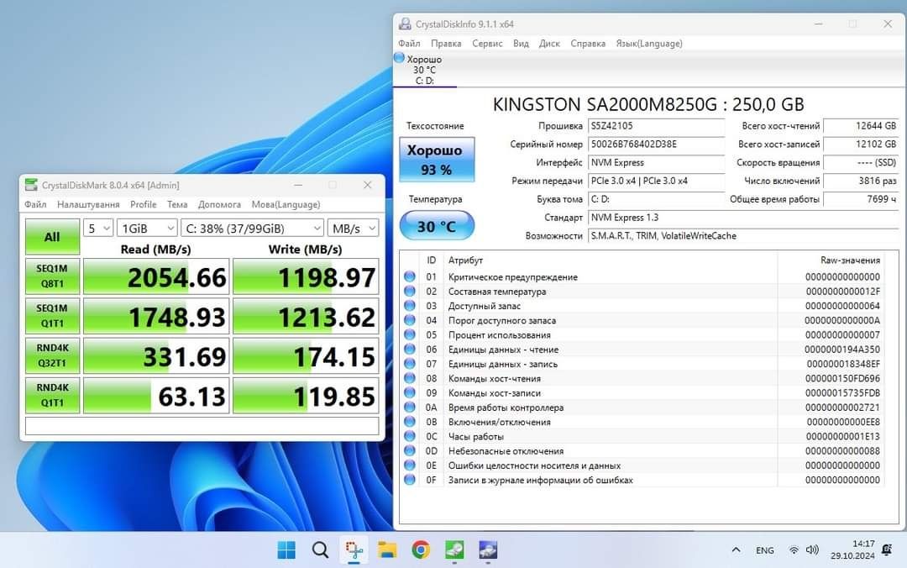Click the ENG language indicator

[765, 550]
